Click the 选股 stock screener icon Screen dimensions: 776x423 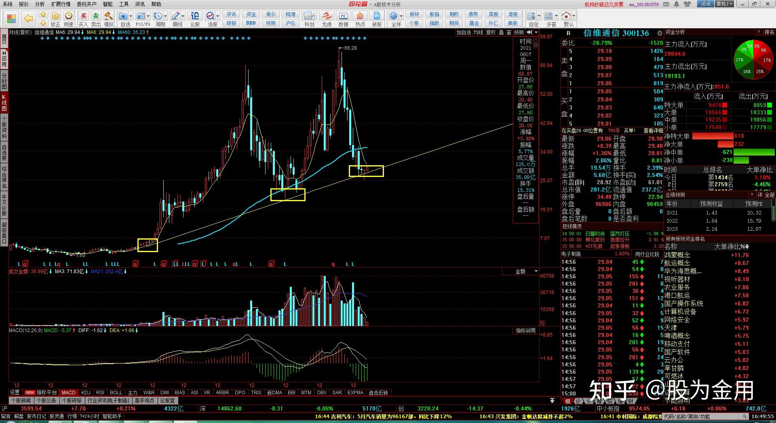(210, 16)
